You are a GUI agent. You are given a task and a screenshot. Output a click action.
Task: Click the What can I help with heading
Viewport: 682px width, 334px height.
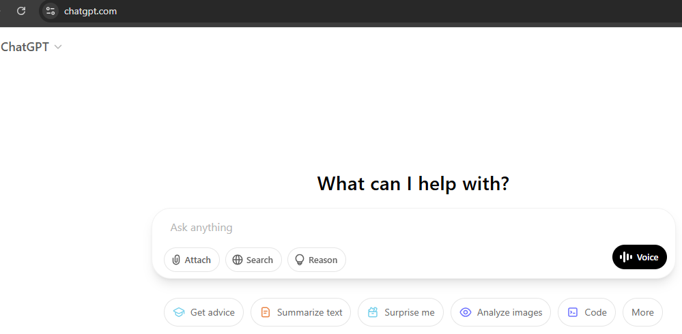413,183
